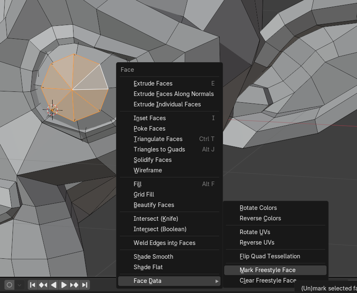Choose Solidify Faces

(169, 160)
